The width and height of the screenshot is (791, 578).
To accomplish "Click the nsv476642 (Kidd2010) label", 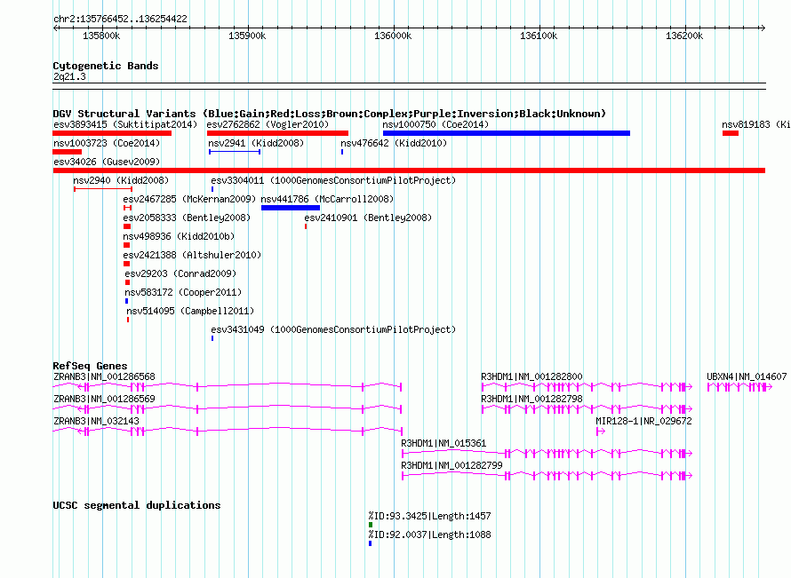I will [x=394, y=143].
